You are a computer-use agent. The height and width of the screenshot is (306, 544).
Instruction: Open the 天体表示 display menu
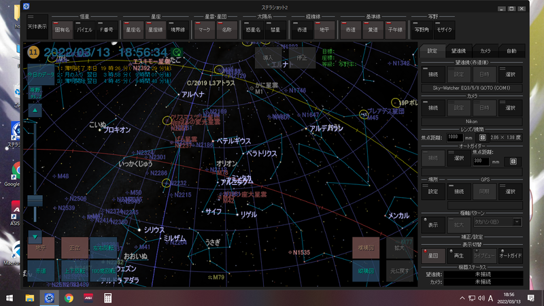(37, 27)
